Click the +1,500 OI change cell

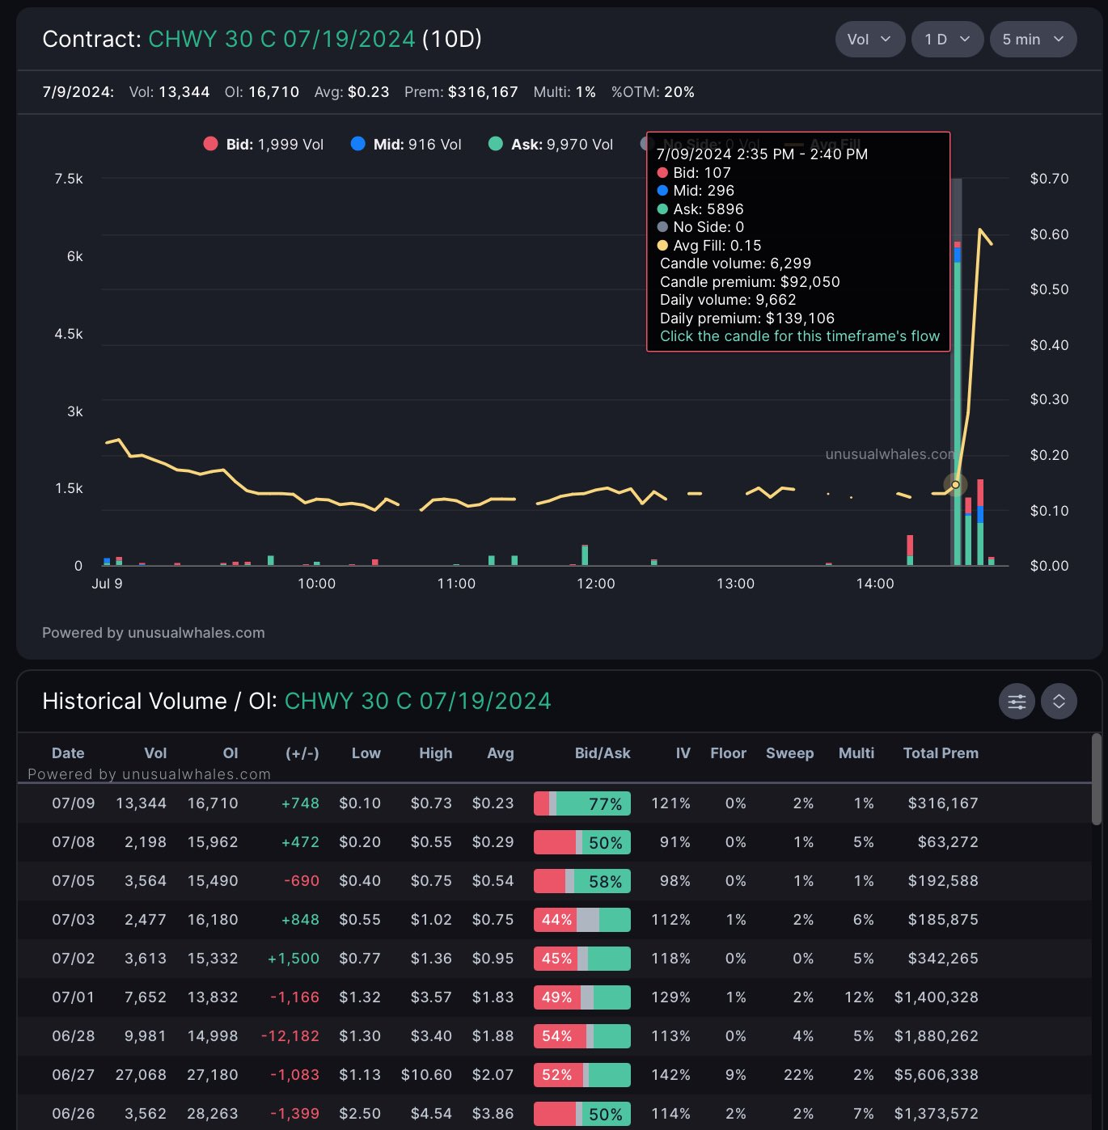click(x=294, y=959)
